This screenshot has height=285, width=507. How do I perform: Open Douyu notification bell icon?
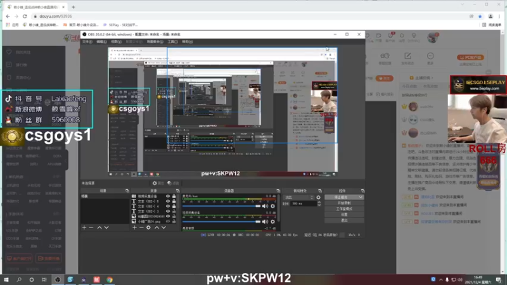[x=402, y=36]
